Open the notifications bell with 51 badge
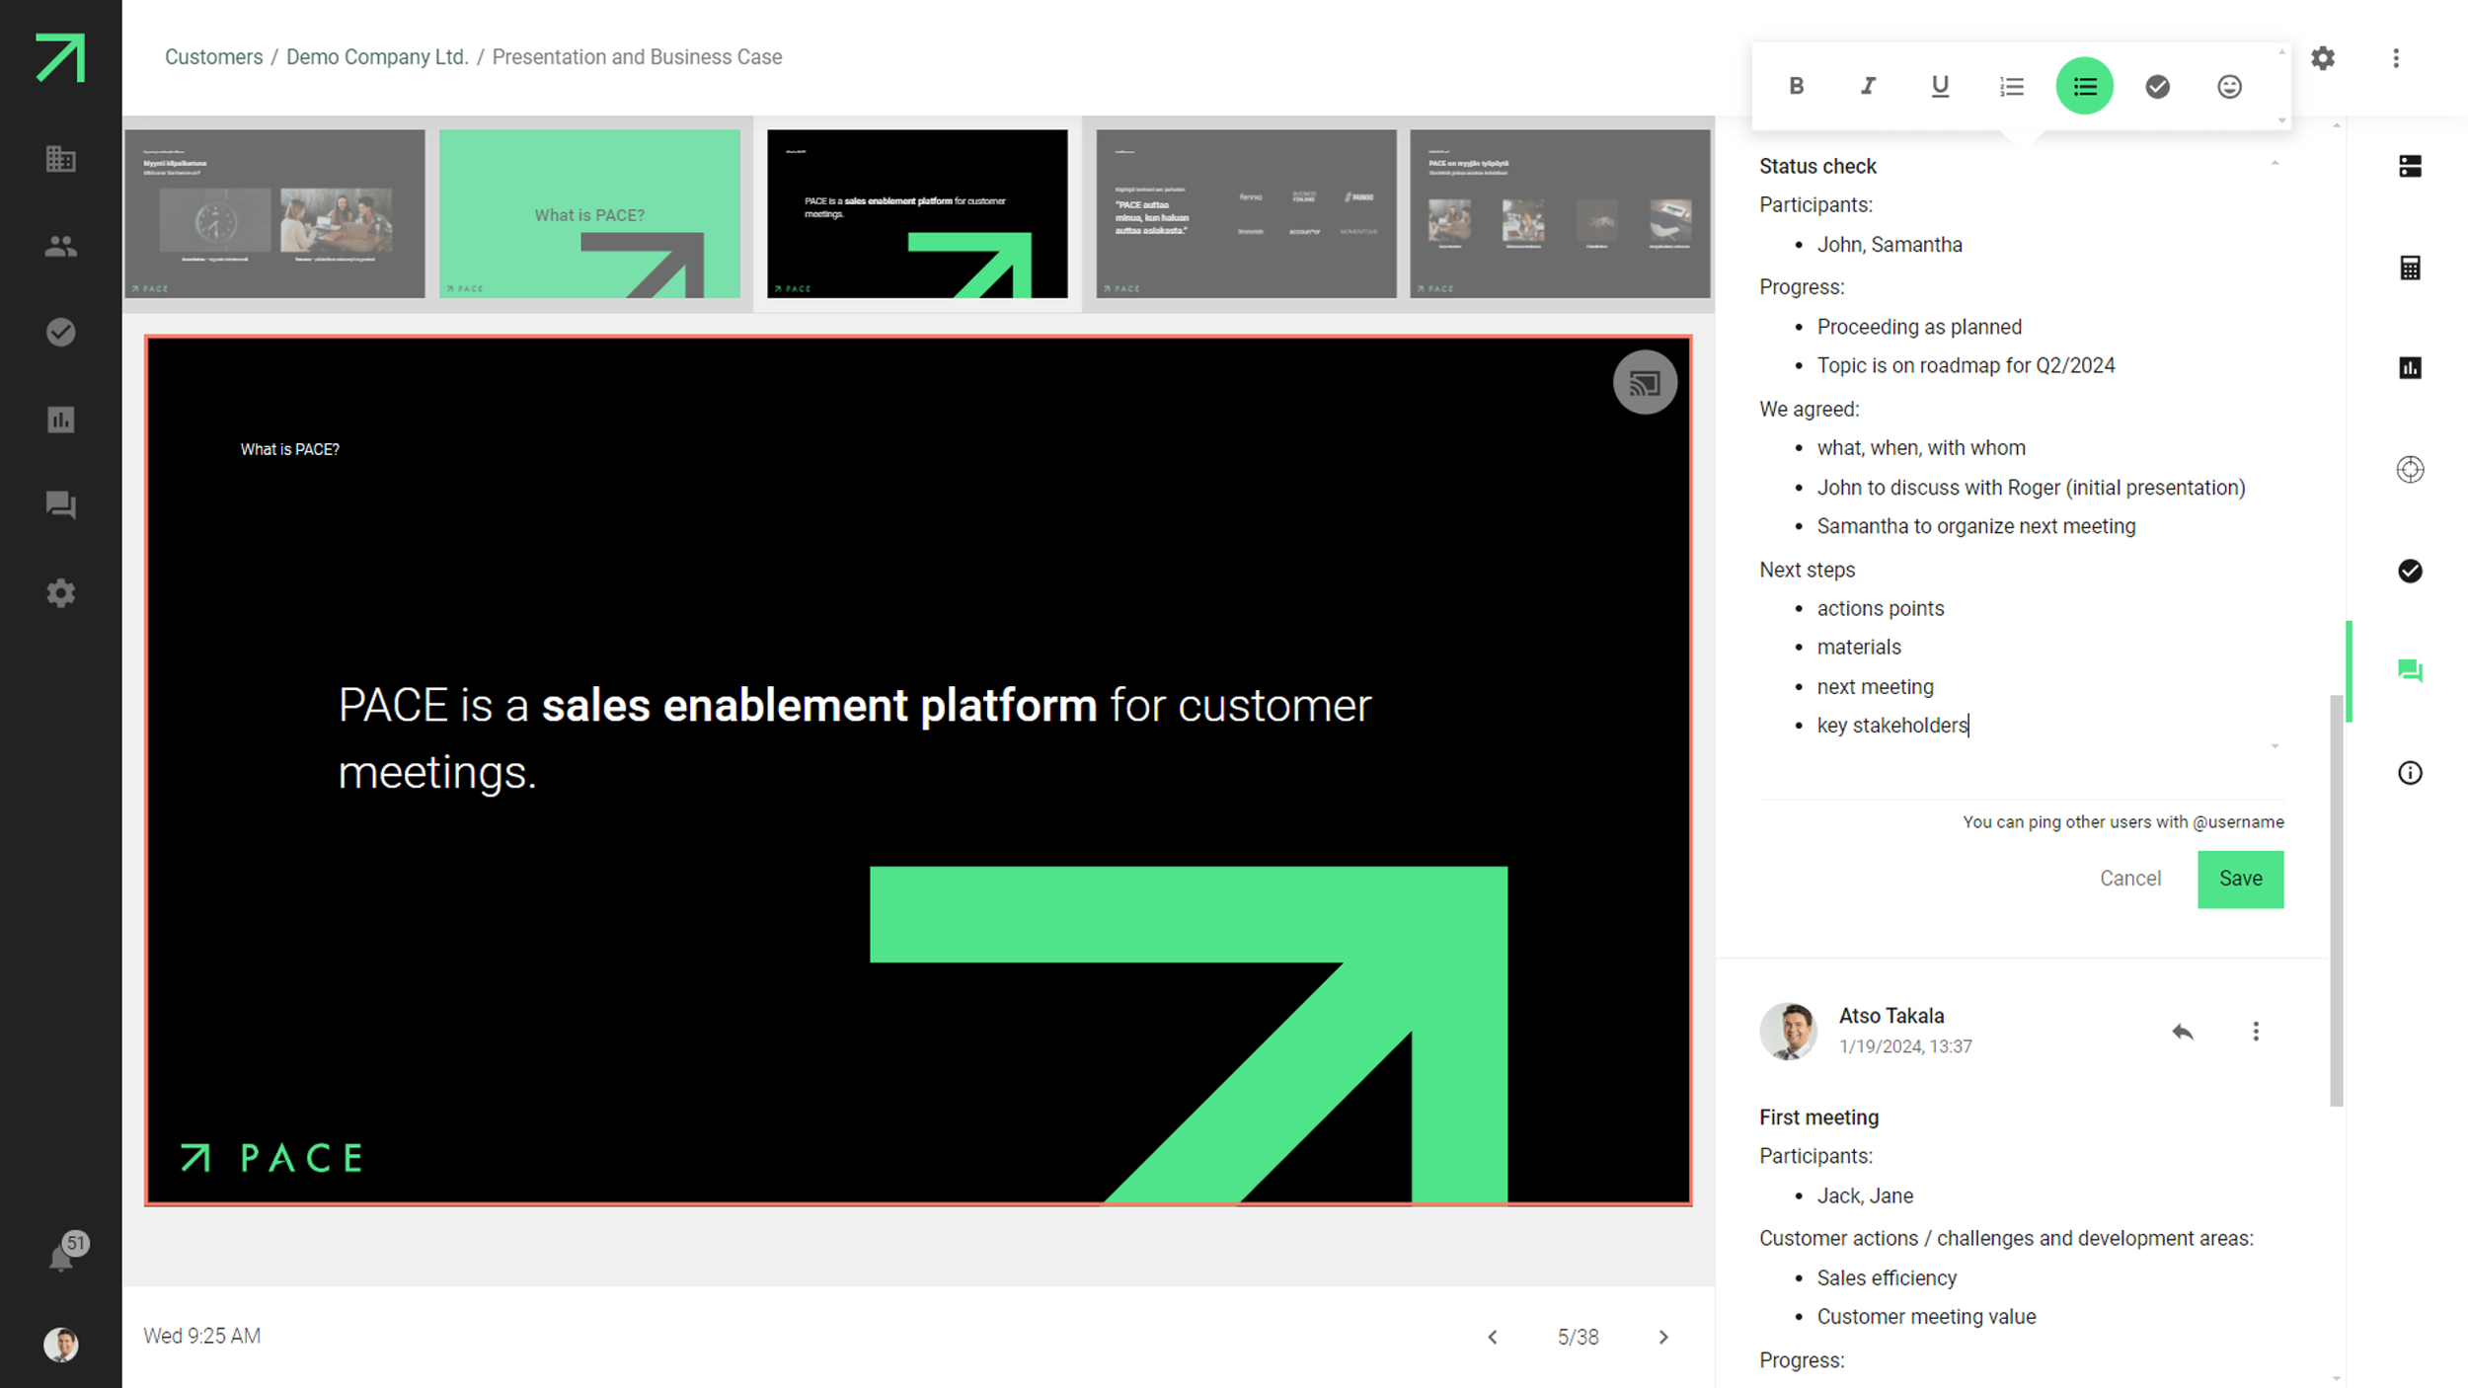This screenshot has height=1388, width=2468. (61, 1257)
